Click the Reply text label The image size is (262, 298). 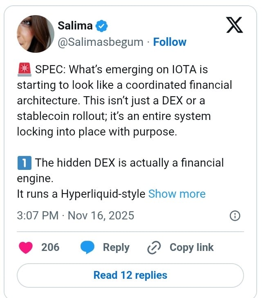click(x=116, y=247)
